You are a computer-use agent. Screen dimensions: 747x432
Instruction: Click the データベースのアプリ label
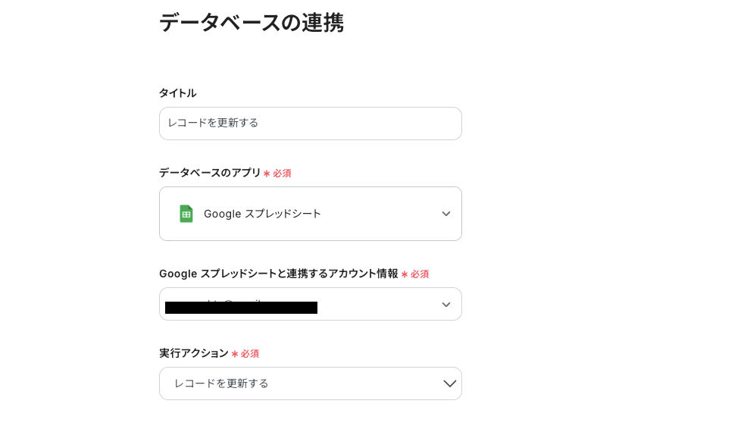tap(209, 173)
